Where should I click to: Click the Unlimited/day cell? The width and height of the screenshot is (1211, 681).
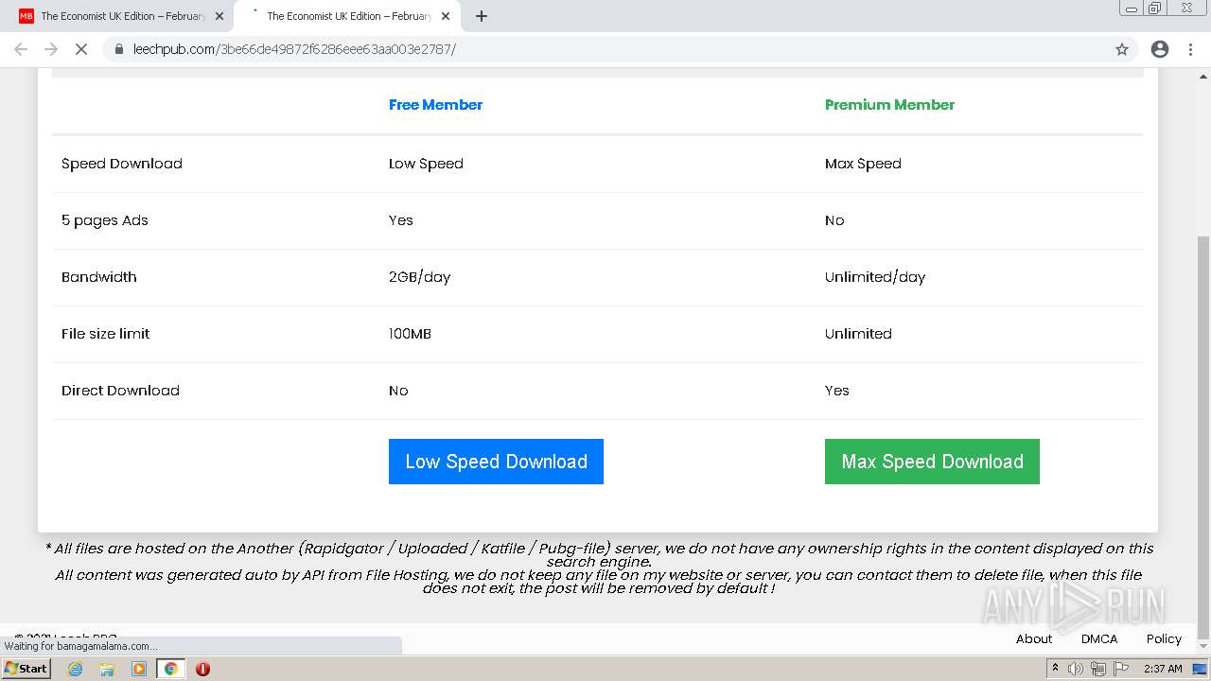[x=875, y=277]
